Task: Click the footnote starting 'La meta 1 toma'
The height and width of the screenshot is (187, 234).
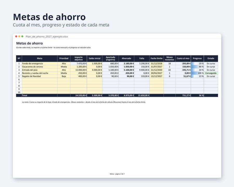Action: point(84,102)
